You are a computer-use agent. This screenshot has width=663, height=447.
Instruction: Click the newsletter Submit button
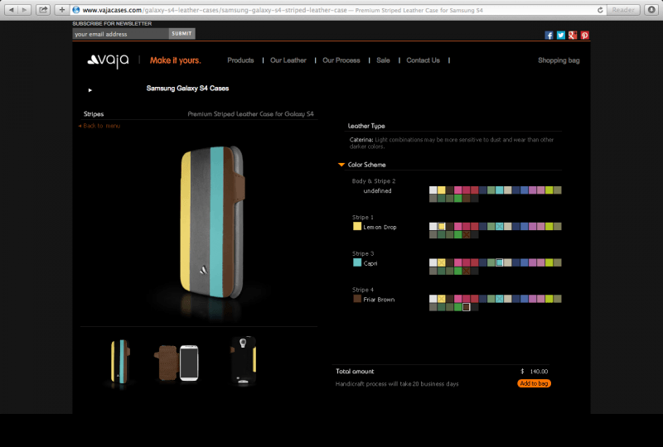click(x=181, y=34)
